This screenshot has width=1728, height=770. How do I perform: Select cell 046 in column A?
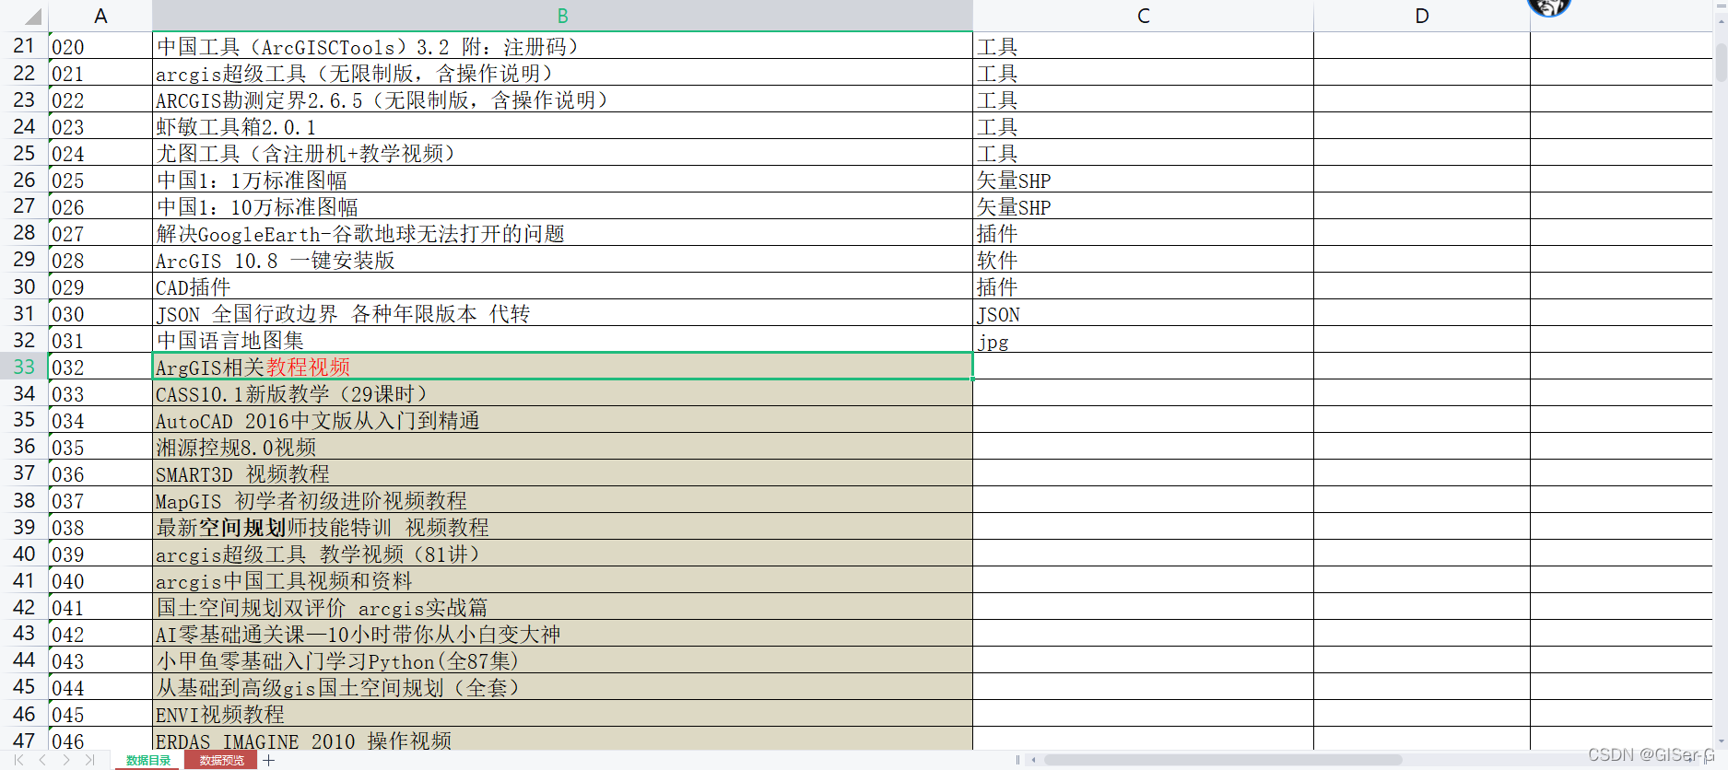(100, 739)
